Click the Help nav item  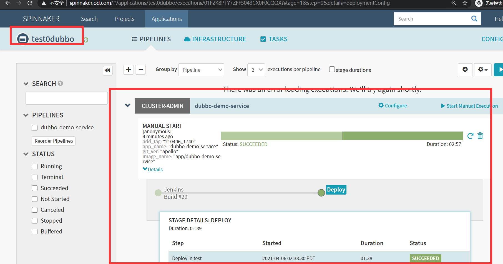pyautogui.click(x=499, y=19)
